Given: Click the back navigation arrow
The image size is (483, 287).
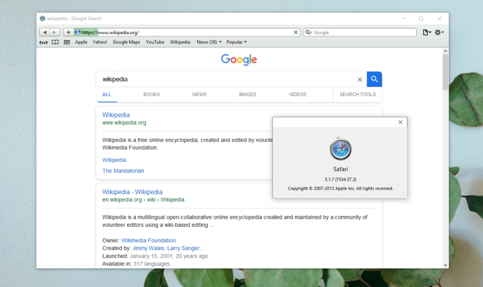Looking at the screenshot, I should (x=44, y=32).
